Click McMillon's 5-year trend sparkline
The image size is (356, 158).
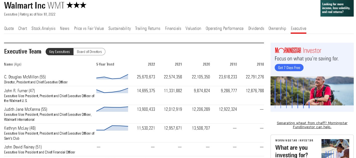(112, 77)
